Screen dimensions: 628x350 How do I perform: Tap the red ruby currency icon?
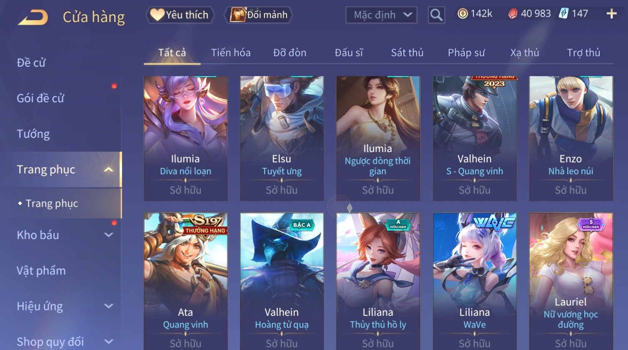[513, 14]
